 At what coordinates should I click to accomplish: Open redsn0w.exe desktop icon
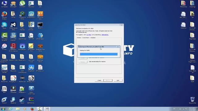(22, 36)
